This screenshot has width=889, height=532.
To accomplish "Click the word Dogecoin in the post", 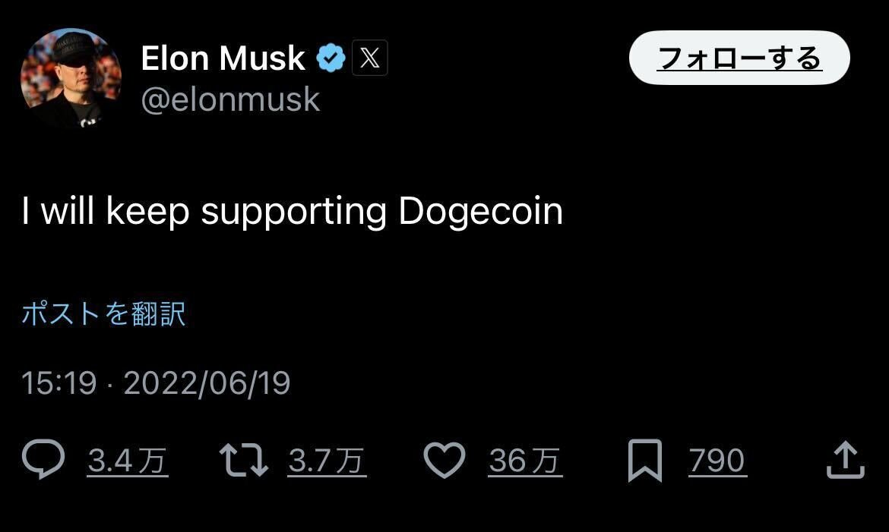I will pos(480,212).
